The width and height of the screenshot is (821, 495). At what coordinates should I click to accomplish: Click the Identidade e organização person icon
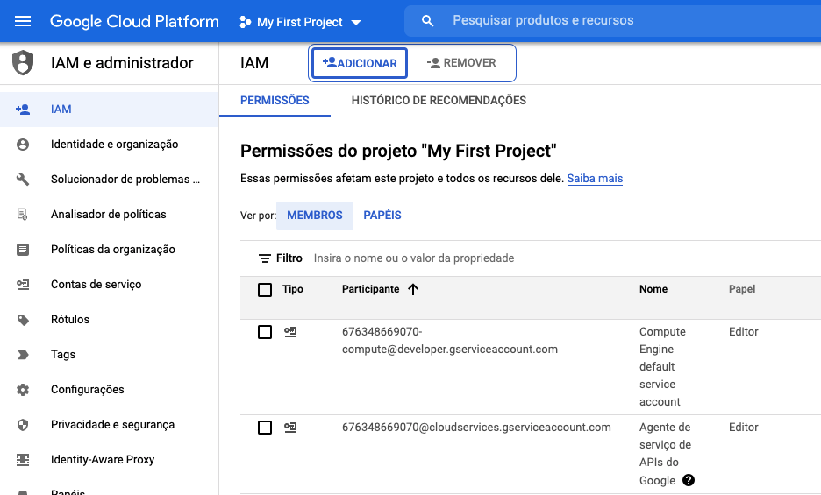tap(23, 145)
